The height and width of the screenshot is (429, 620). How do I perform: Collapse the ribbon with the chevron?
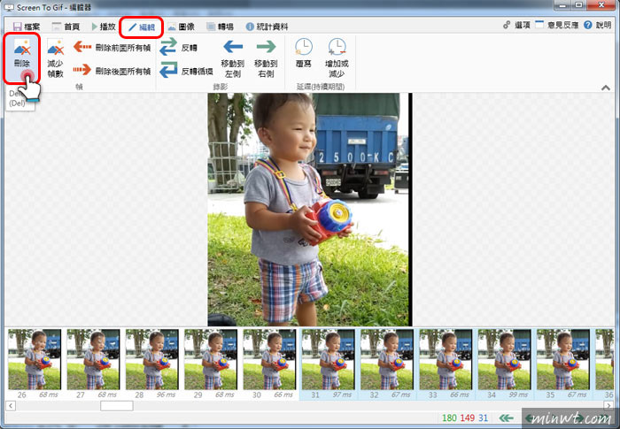point(605,88)
